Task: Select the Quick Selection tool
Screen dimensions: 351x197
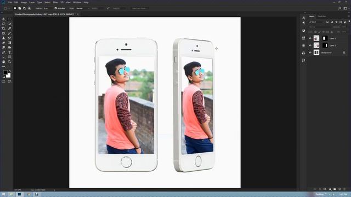Action: tap(9, 24)
